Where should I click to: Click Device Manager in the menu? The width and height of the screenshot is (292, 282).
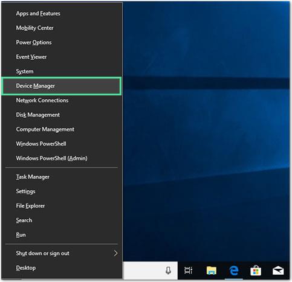(62, 86)
